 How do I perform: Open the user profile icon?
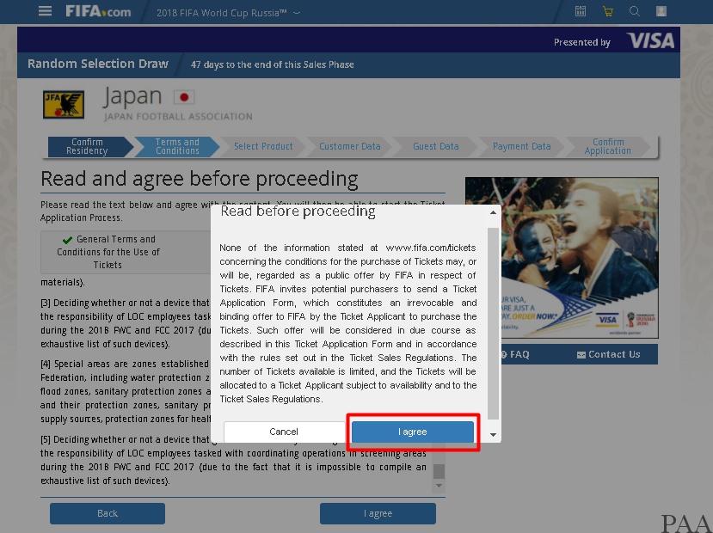pos(661,11)
